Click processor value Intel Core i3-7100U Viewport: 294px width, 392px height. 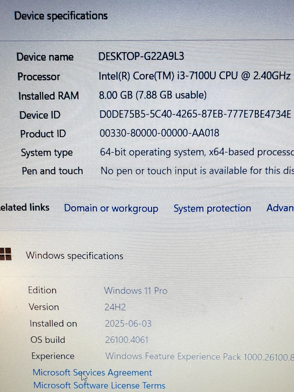click(x=194, y=76)
